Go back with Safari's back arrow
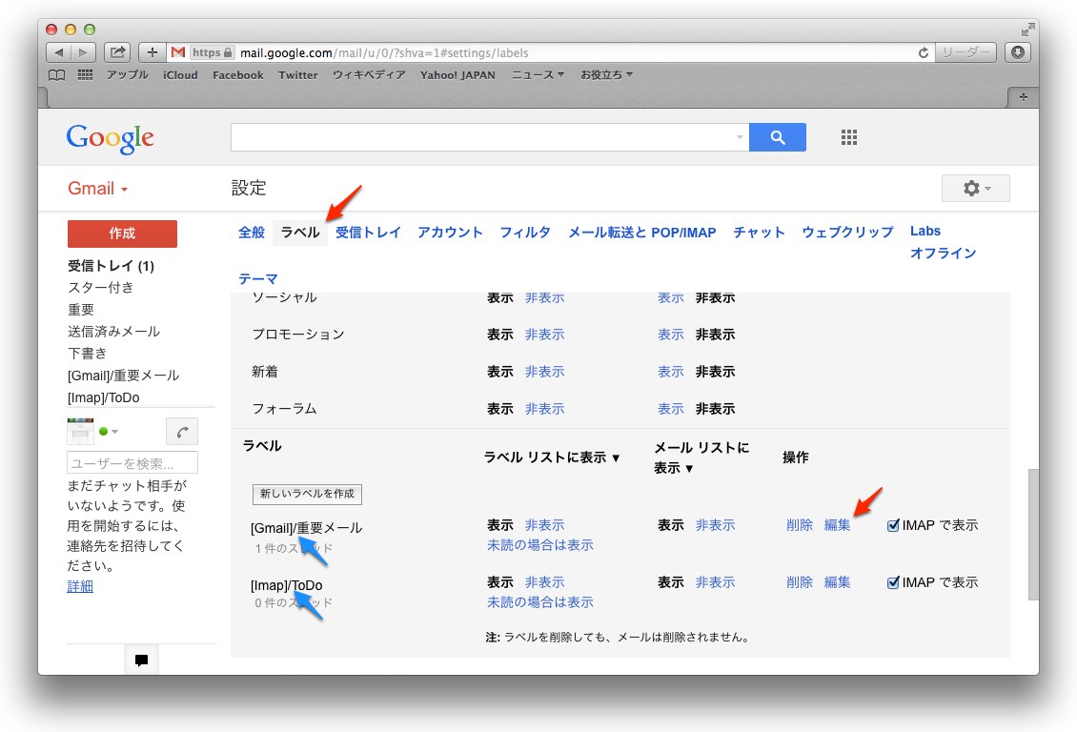 [59, 52]
